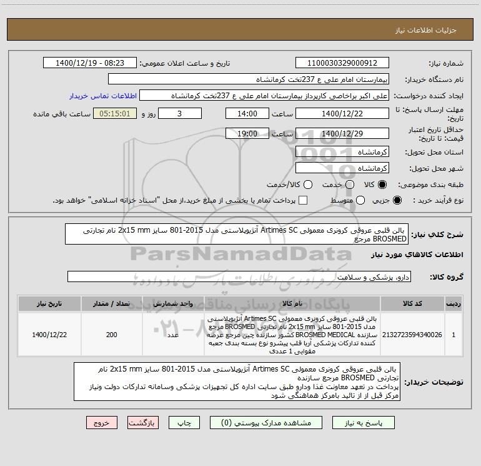Click the کد کالا column header
The image size is (481, 466).
point(412,303)
